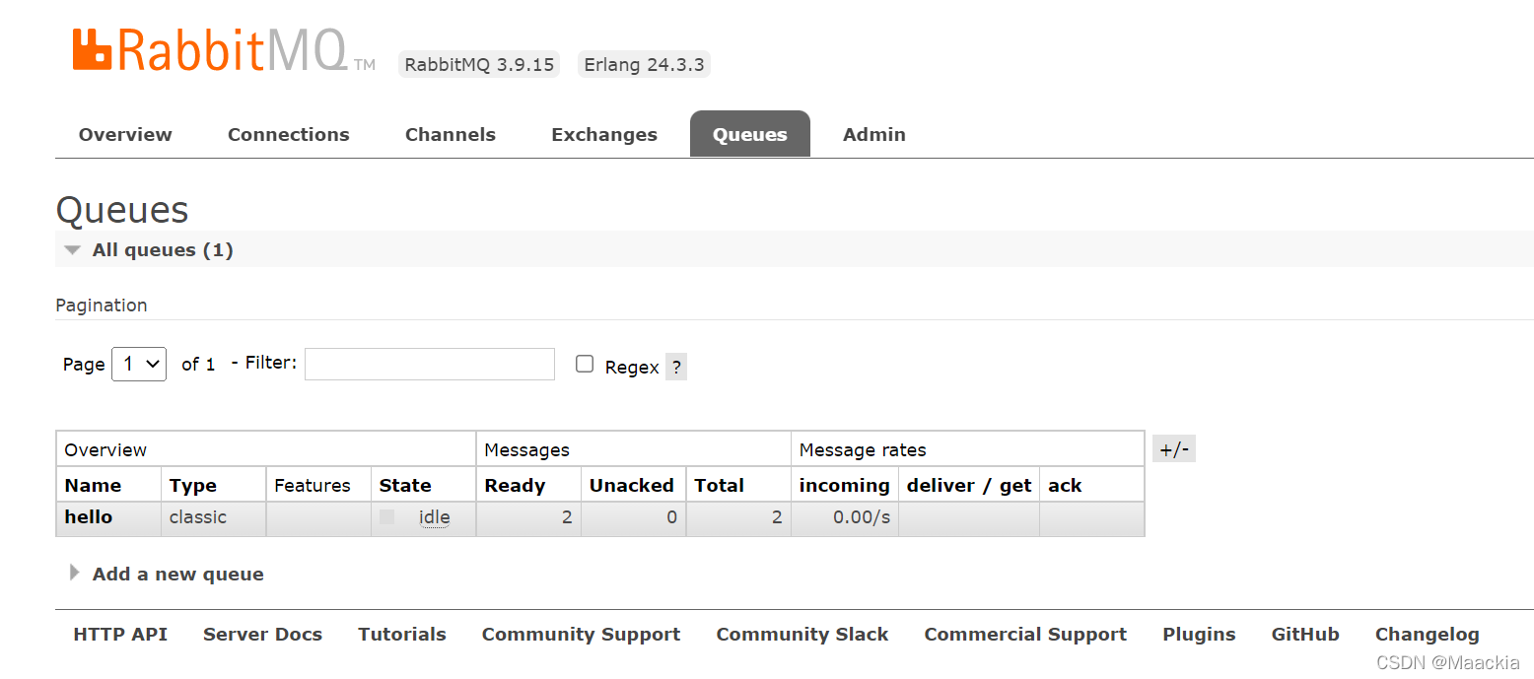Open the Plugins link
The width and height of the screenshot is (1534, 679).
(1199, 634)
